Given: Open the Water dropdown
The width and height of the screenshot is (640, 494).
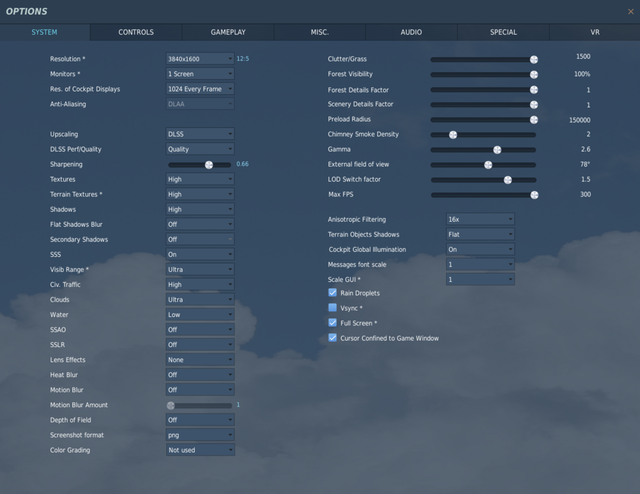Looking at the screenshot, I should (x=200, y=314).
